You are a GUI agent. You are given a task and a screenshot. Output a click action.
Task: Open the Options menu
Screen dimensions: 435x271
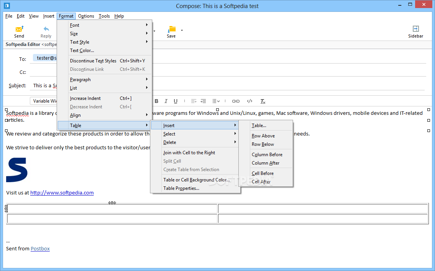point(86,16)
